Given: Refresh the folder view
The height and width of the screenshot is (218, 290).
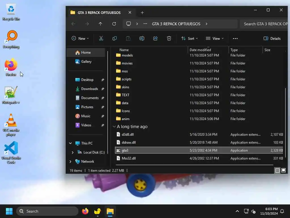Looking at the screenshot, I should pyautogui.click(x=114, y=24).
